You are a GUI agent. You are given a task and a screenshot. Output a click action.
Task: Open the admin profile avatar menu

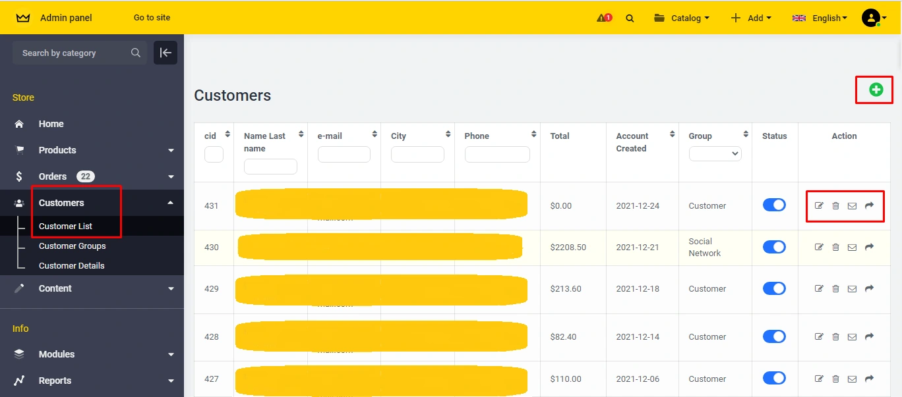coord(870,18)
